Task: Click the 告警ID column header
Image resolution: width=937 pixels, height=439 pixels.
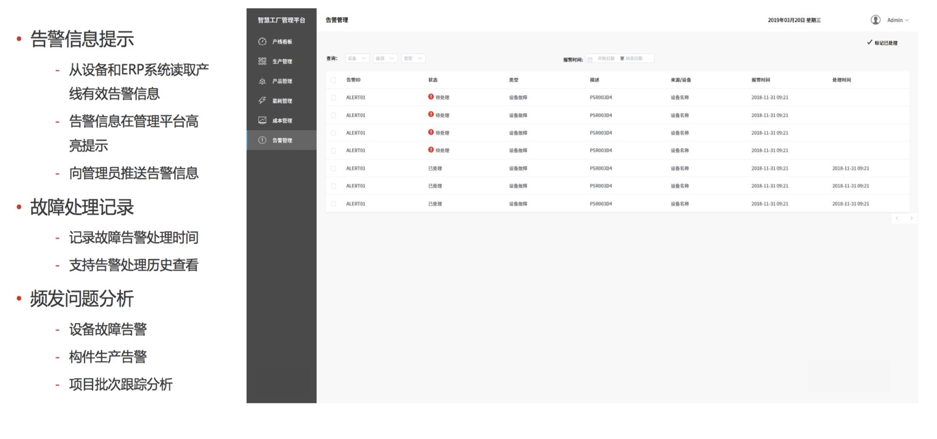Action: click(x=353, y=80)
